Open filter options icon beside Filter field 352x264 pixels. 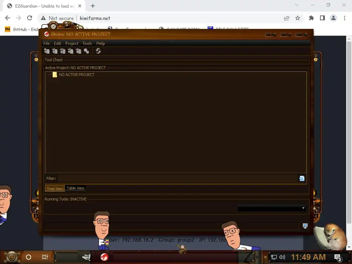click(302, 178)
